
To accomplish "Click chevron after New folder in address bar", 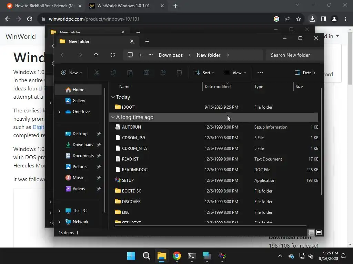I will coord(228,55).
